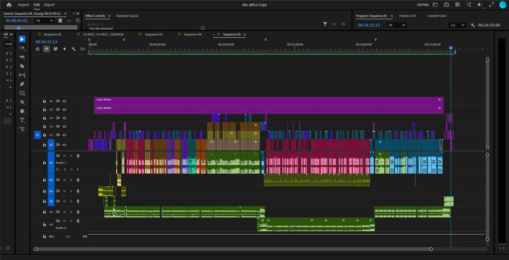This screenshot has width=509, height=260.
Task: Open the workspaces layout icon
Action: click(x=435, y=5)
